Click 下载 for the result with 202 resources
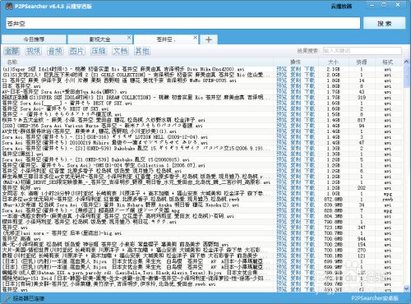This screenshot has width=411, height=304. pos(310,188)
